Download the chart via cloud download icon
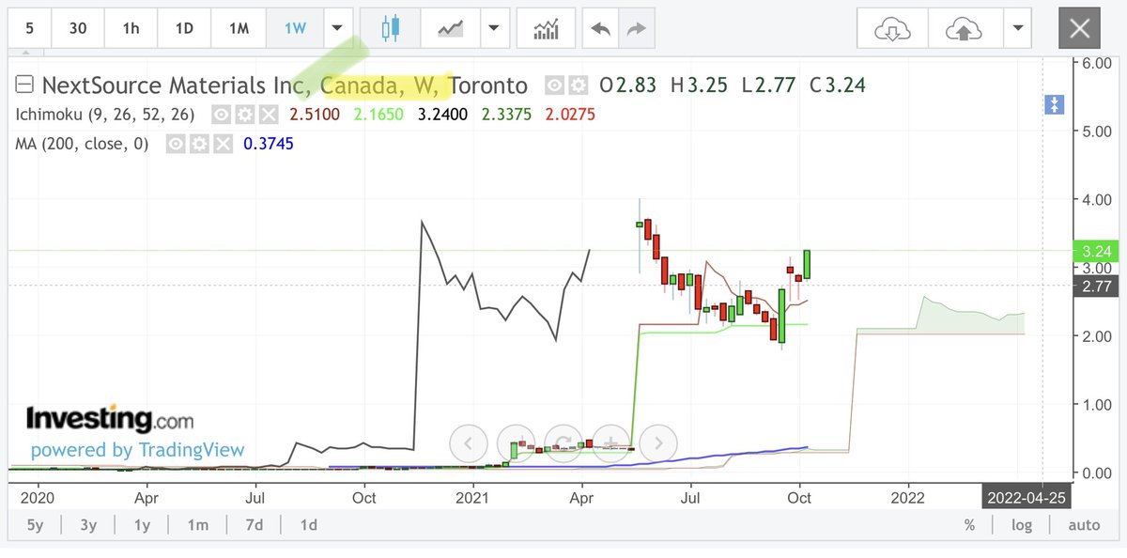This screenshot has height=558, width=1127. 890,28
